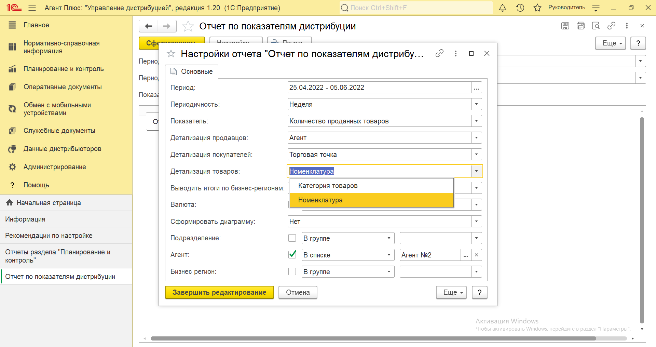The height and width of the screenshot is (347, 656).
Task: Open help button in settings dialog
Action: point(480,292)
